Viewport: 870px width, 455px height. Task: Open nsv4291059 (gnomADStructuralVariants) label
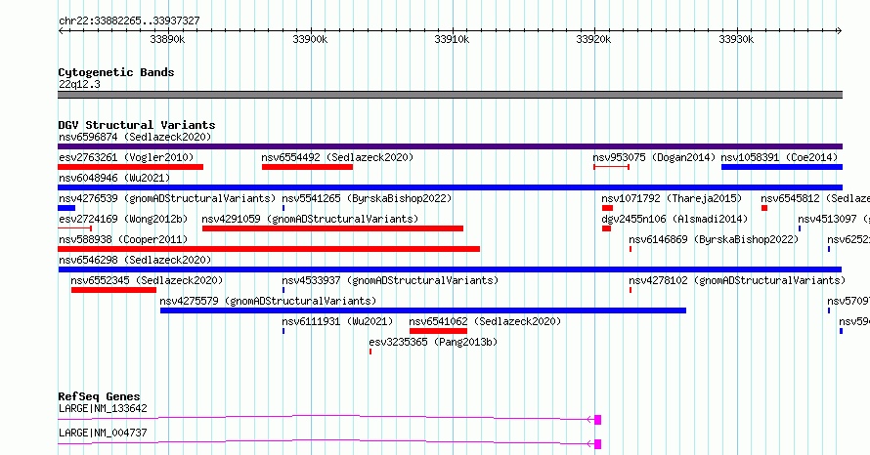[310, 219]
